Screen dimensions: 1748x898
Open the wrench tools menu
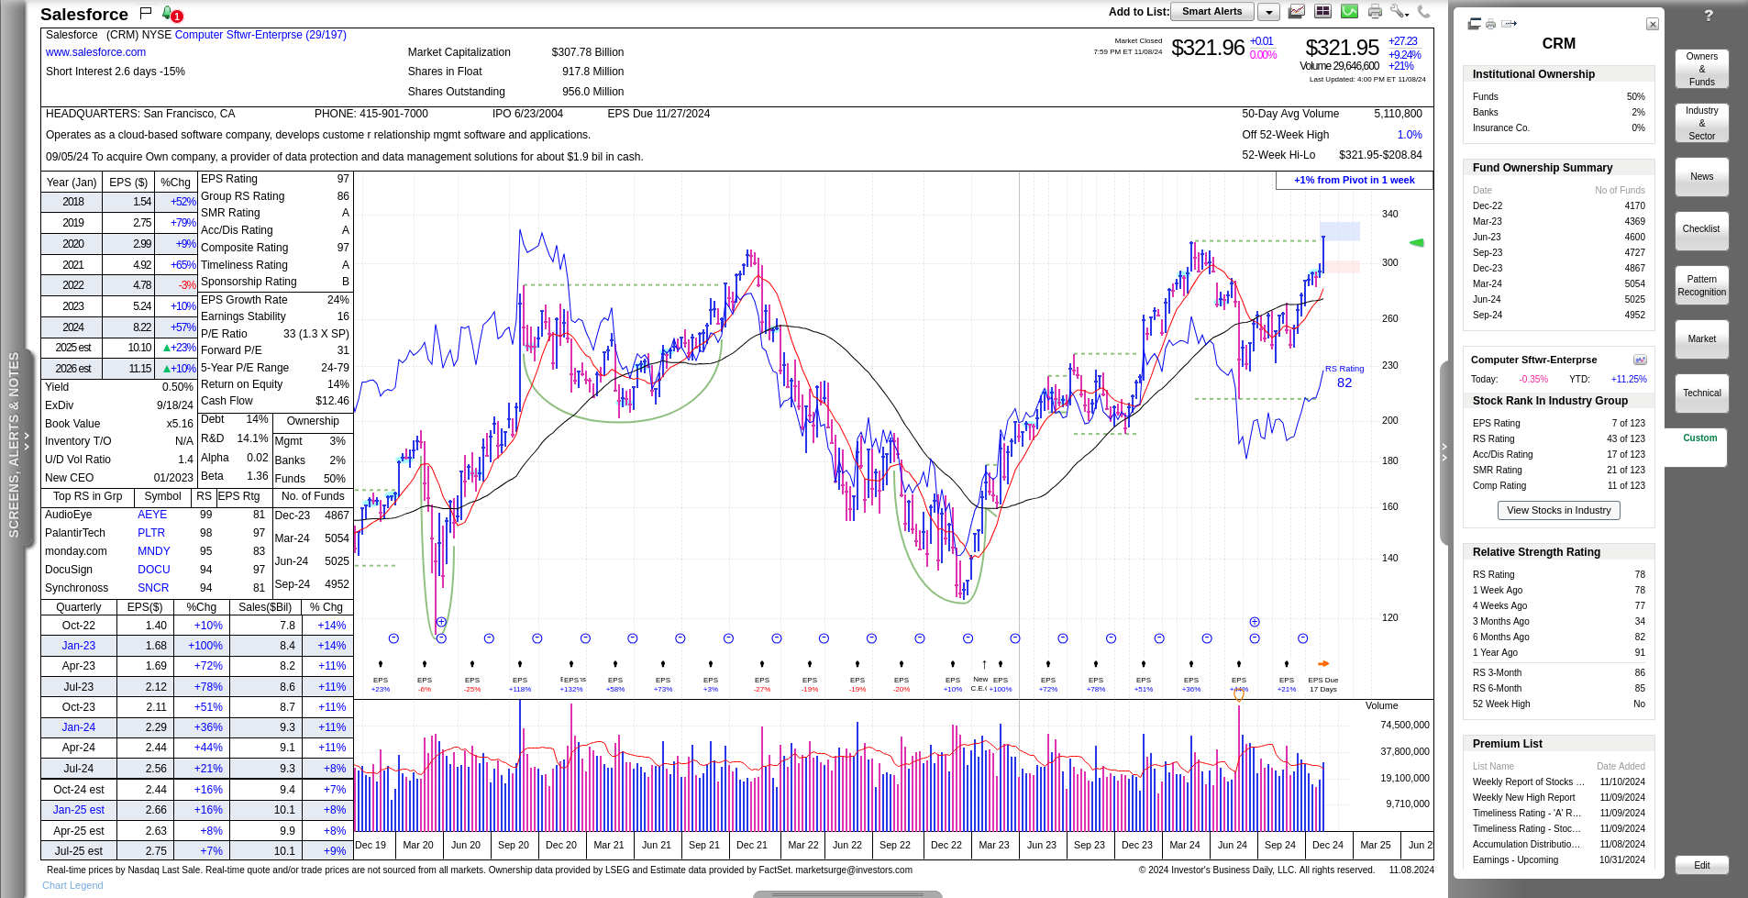1399,11
